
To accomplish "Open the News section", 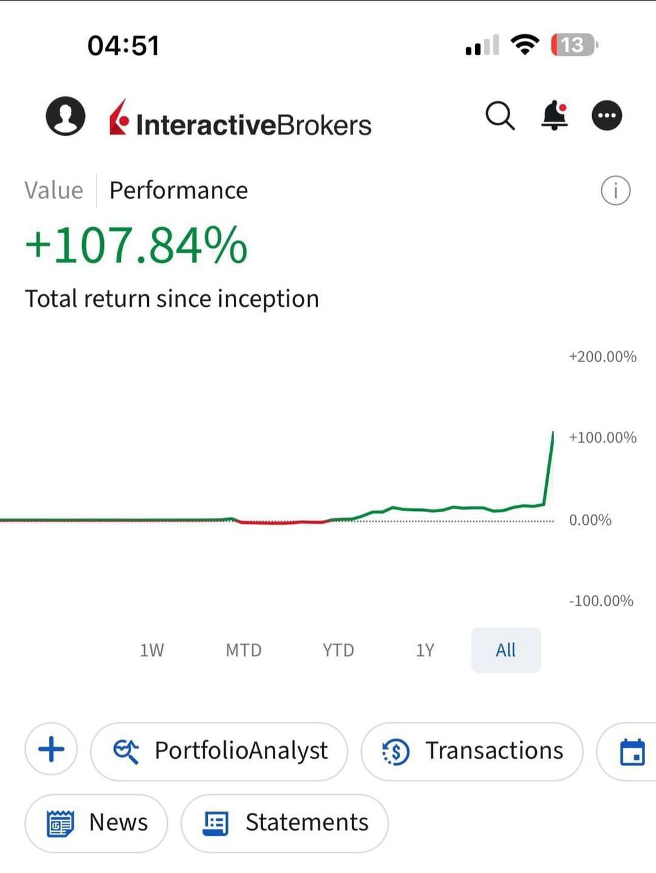I will pyautogui.click(x=96, y=823).
